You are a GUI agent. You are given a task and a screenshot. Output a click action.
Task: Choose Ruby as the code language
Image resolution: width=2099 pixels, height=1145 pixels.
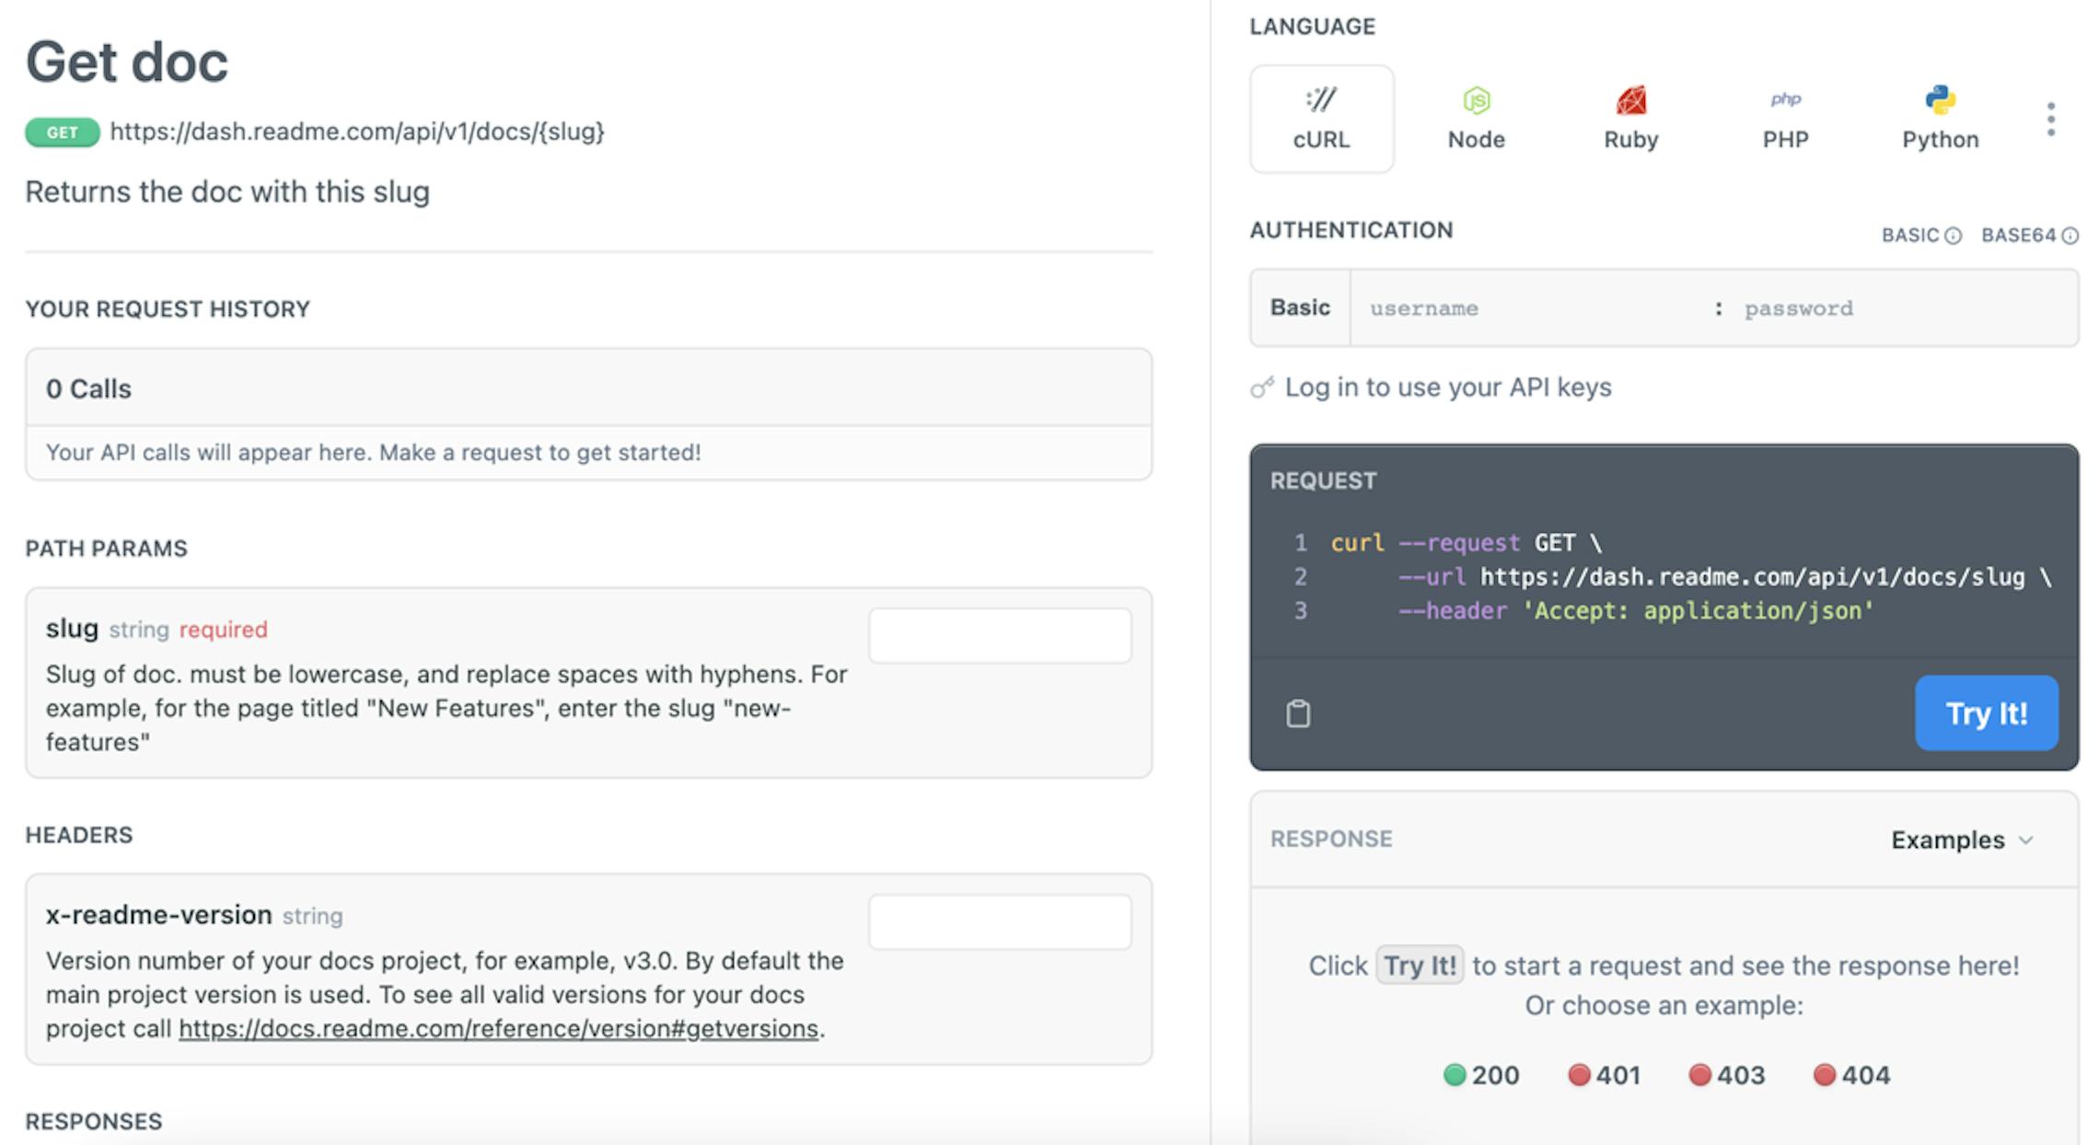1630,119
